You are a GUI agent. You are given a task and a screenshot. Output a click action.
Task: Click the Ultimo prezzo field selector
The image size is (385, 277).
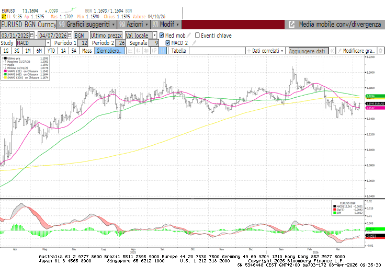pyautogui.click(x=106, y=36)
